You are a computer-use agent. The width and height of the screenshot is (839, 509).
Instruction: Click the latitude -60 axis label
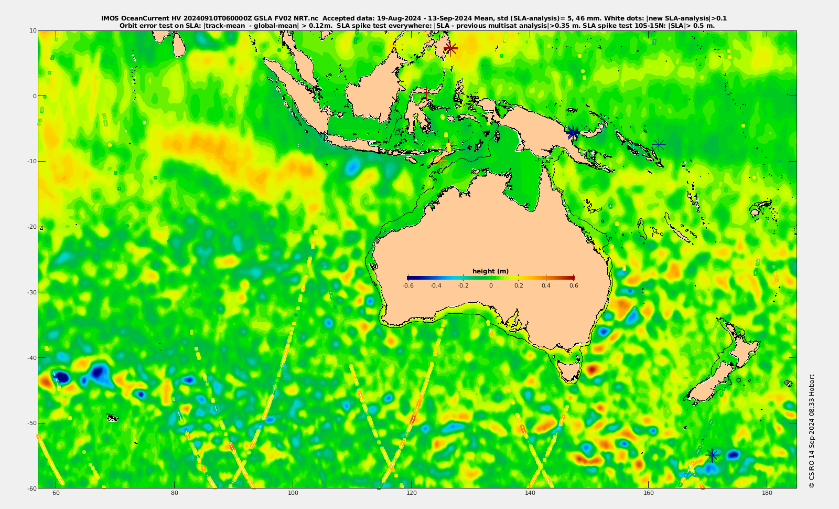point(32,488)
